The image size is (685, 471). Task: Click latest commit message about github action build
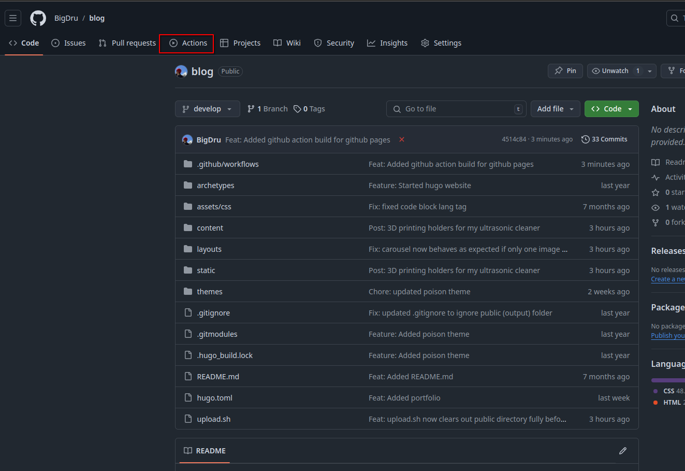pyautogui.click(x=308, y=140)
